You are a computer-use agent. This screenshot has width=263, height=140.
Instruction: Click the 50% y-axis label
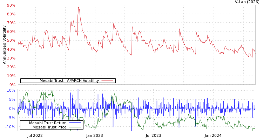[11, 41]
